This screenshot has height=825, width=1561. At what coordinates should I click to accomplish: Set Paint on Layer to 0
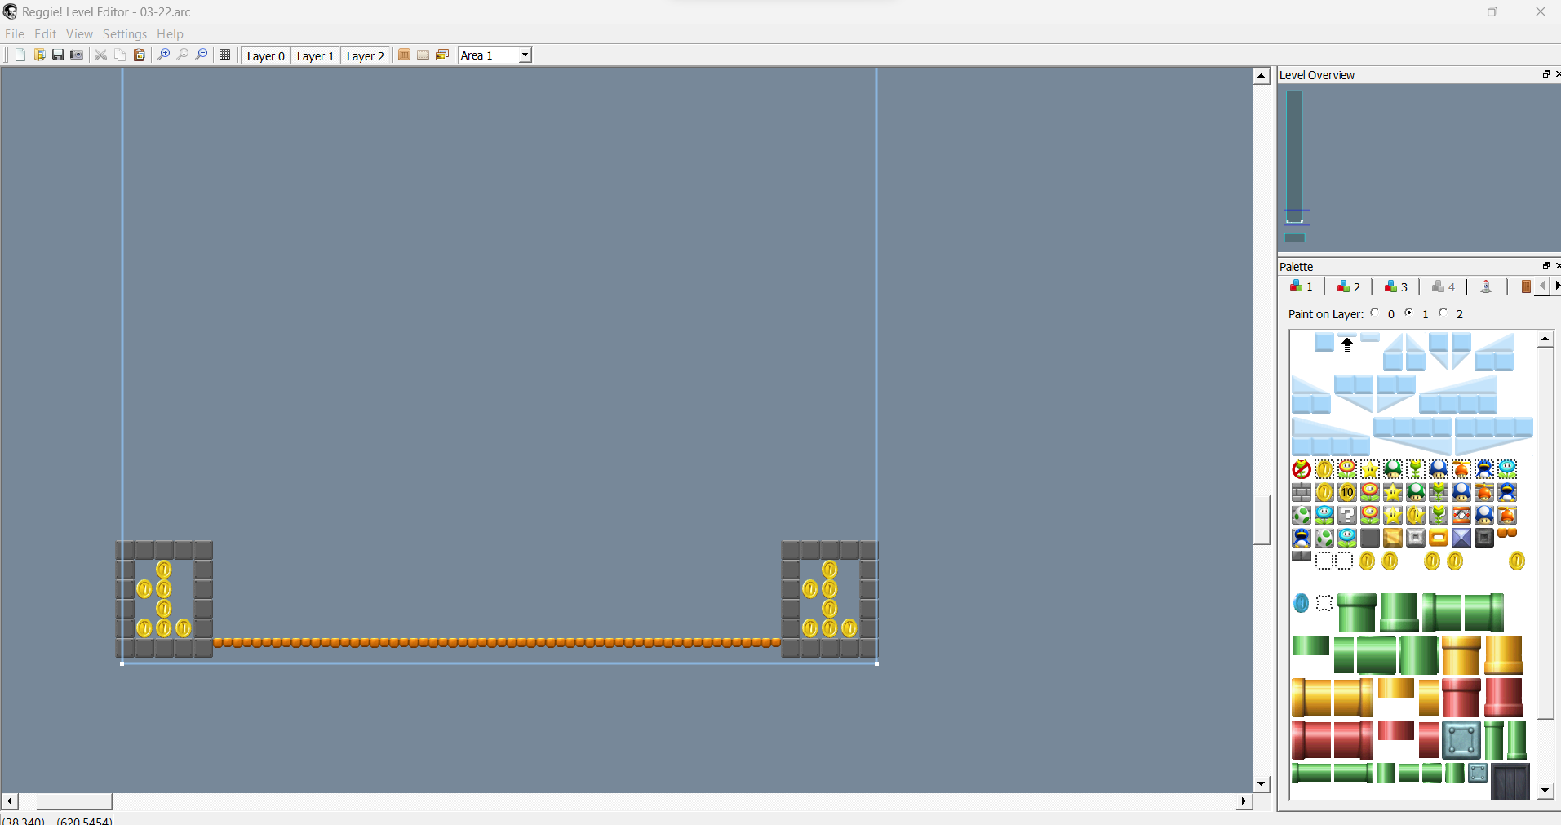tap(1376, 313)
